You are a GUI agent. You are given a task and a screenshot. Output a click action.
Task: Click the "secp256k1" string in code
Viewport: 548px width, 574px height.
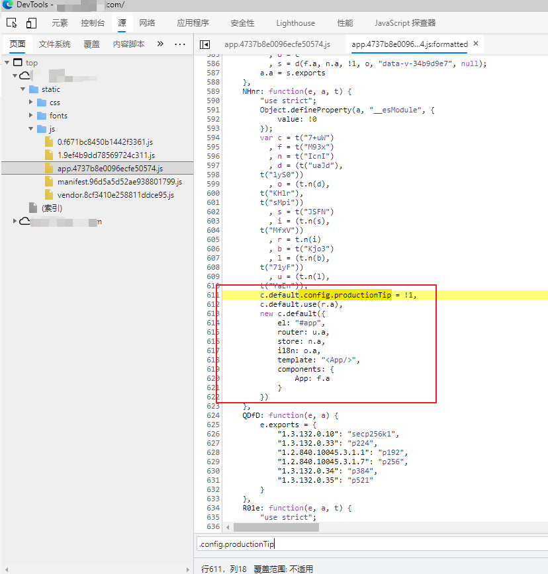371,434
